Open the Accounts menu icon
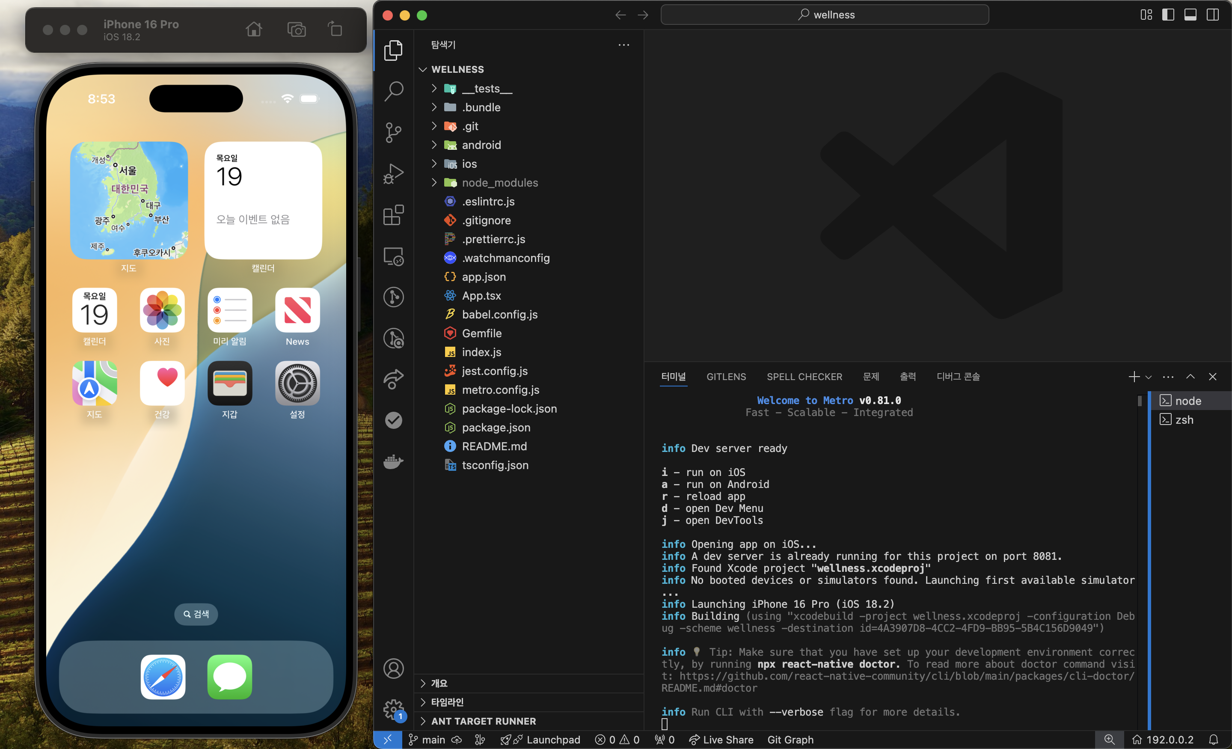1232x749 pixels. (394, 669)
